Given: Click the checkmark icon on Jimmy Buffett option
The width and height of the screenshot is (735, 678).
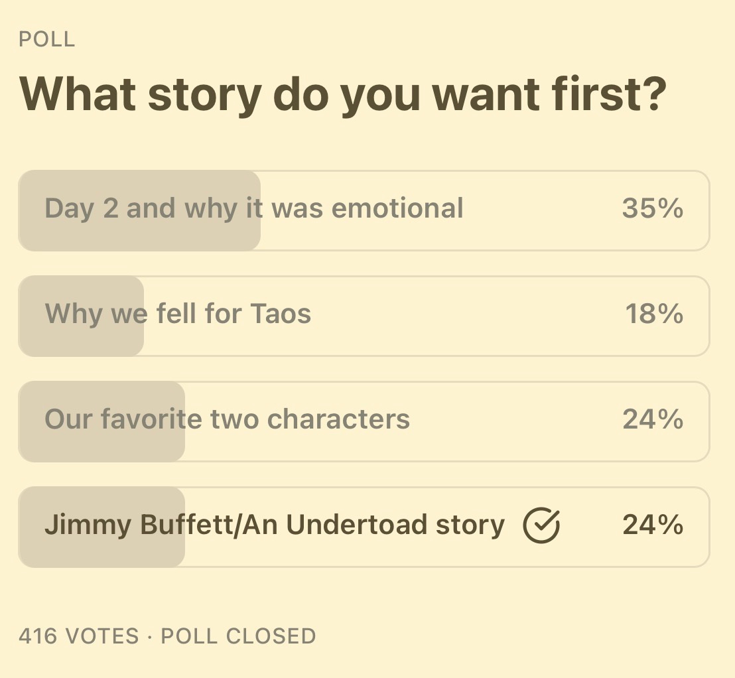Looking at the screenshot, I should click(541, 525).
